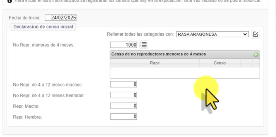This screenshot has height=137, width=276.
Task: Click the Fecha de Inicio label
Action: 25,18
